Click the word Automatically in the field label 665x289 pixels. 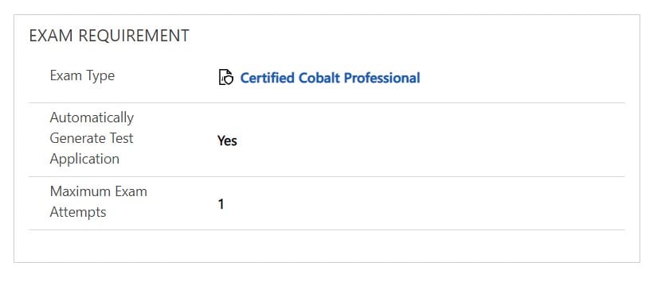[x=92, y=118]
